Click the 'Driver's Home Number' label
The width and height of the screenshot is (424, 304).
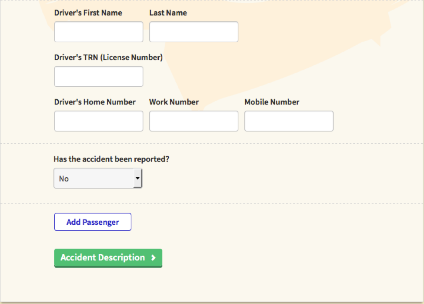pyautogui.click(x=95, y=102)
